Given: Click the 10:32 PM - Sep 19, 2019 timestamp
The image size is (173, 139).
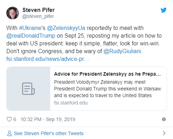Looking at the screenshot, I should [48, 119].
